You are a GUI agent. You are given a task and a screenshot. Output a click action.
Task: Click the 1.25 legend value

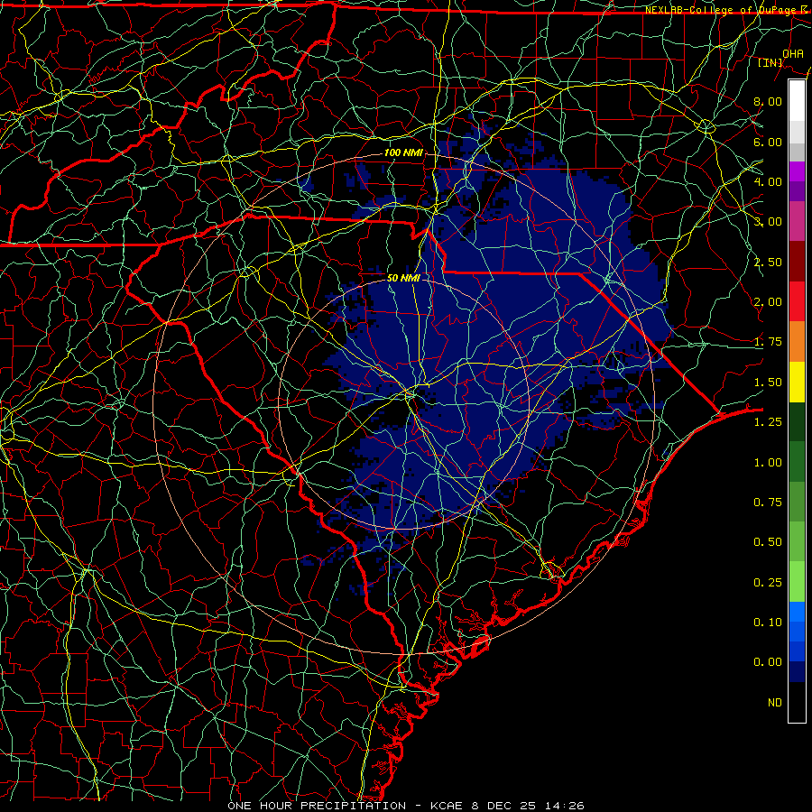tap(768, 422)
